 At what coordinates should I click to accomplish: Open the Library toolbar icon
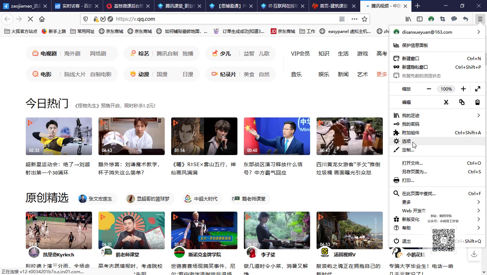408,19
